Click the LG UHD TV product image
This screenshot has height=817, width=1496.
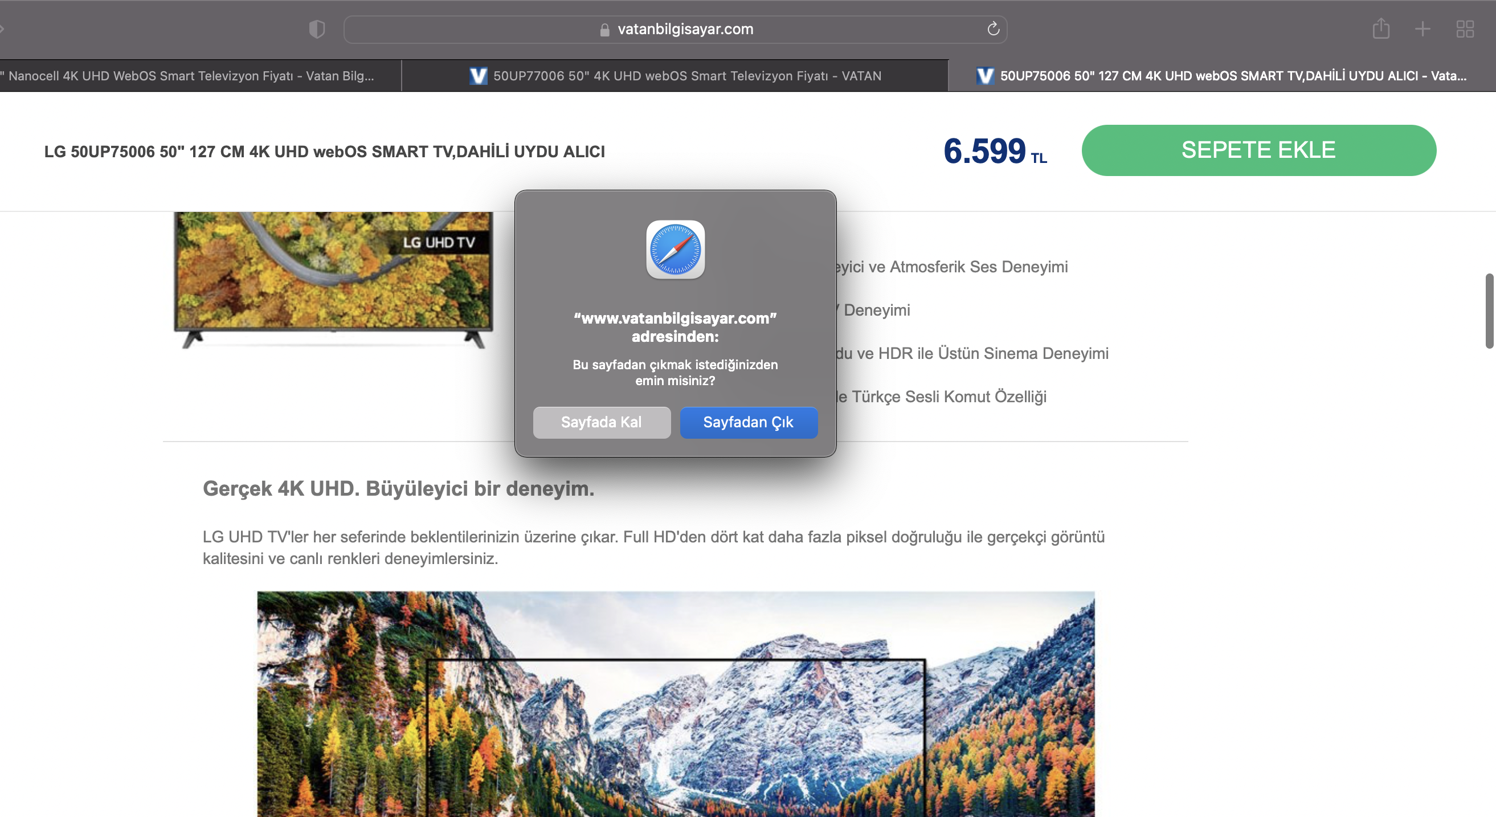click(x=333, y=280)
